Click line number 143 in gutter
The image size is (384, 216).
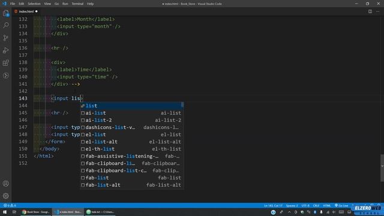coord(23,98)
